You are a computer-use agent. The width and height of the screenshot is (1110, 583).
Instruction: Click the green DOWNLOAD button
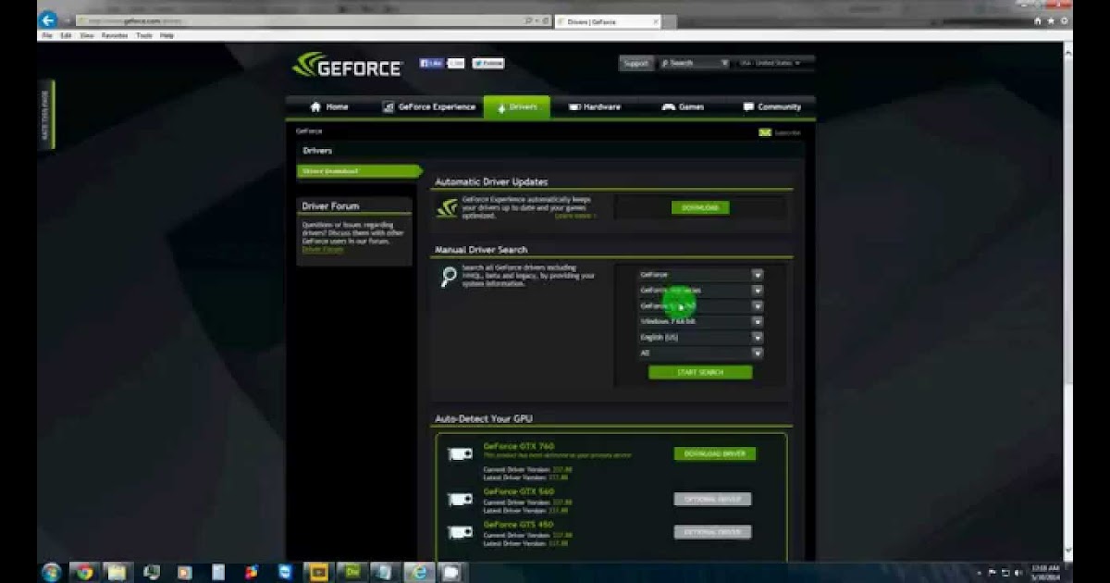click(x=700, y=208)
